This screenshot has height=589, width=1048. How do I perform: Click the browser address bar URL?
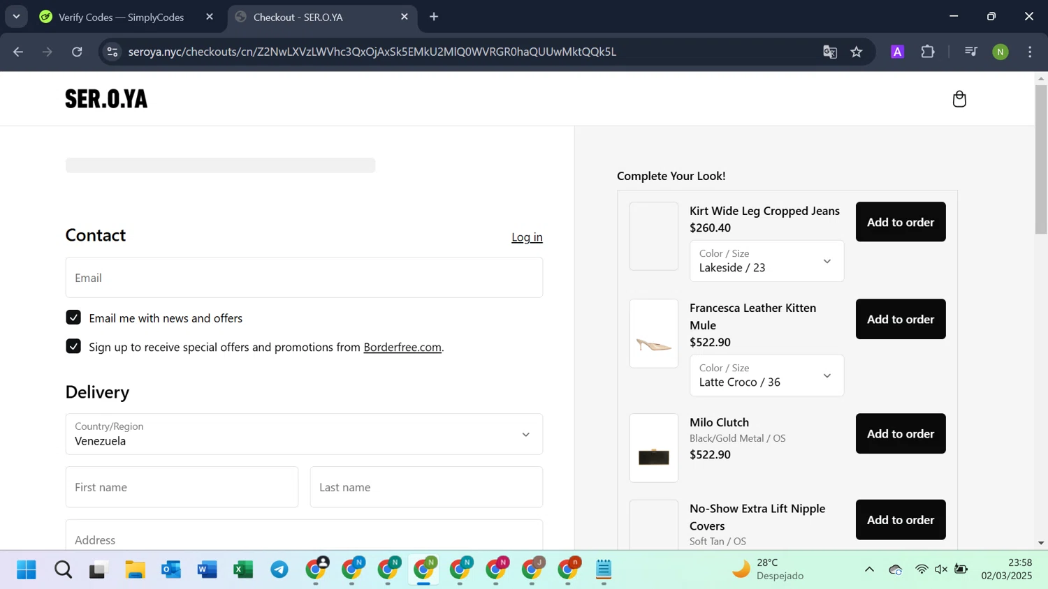click(x=372, y=52)
